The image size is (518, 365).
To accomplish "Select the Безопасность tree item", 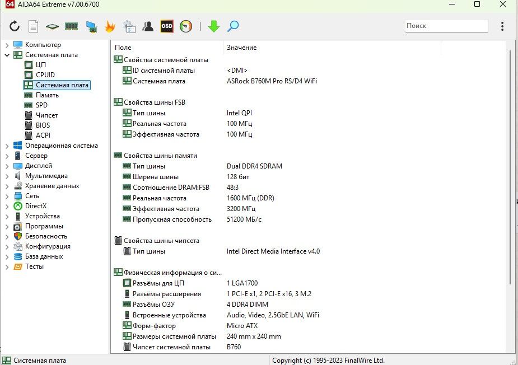I will tap(46, 236).
